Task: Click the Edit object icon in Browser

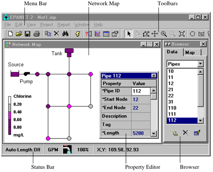Action: tap(197, 132)
